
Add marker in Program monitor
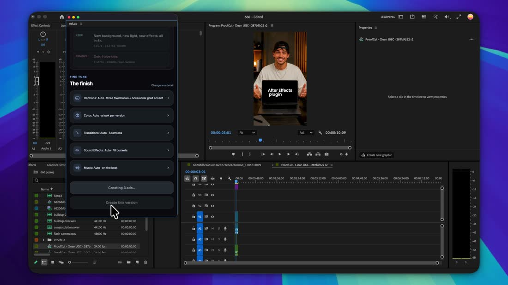(x=233, y=154)
